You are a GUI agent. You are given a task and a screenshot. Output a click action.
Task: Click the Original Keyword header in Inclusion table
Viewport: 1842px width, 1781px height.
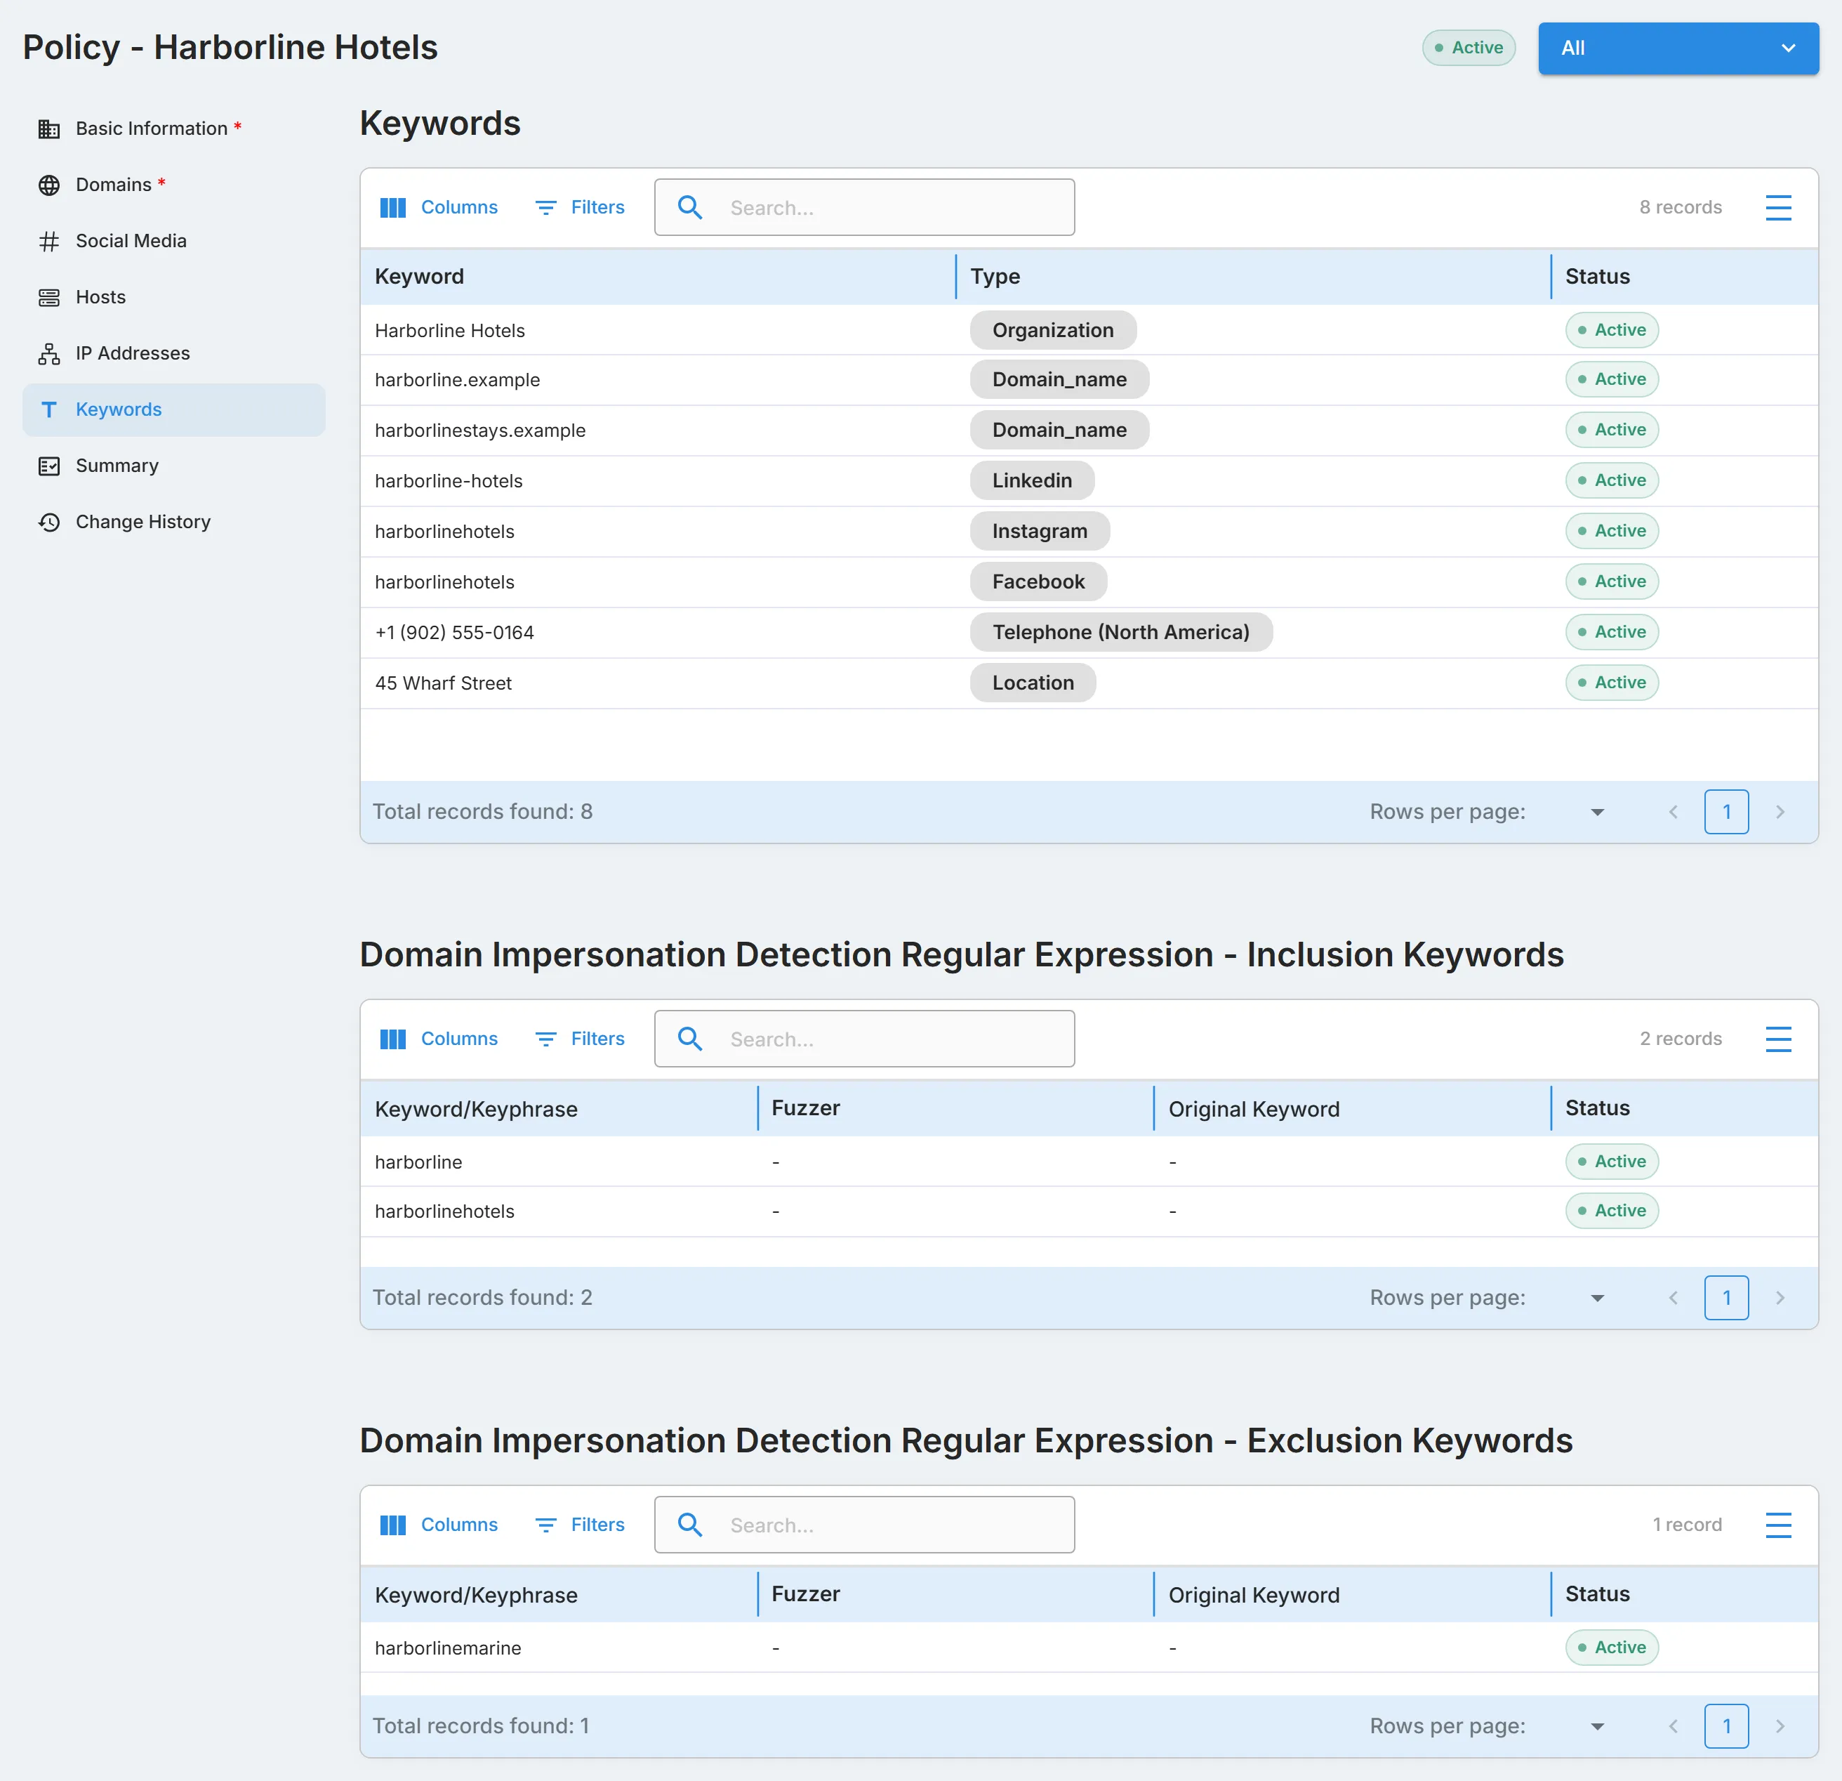click(x=1254, y=1110)
